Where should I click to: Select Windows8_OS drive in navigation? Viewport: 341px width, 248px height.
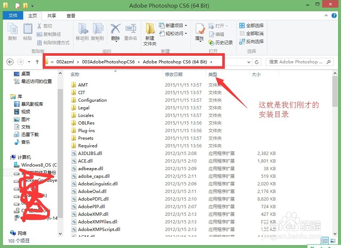(x=35, y=165)
